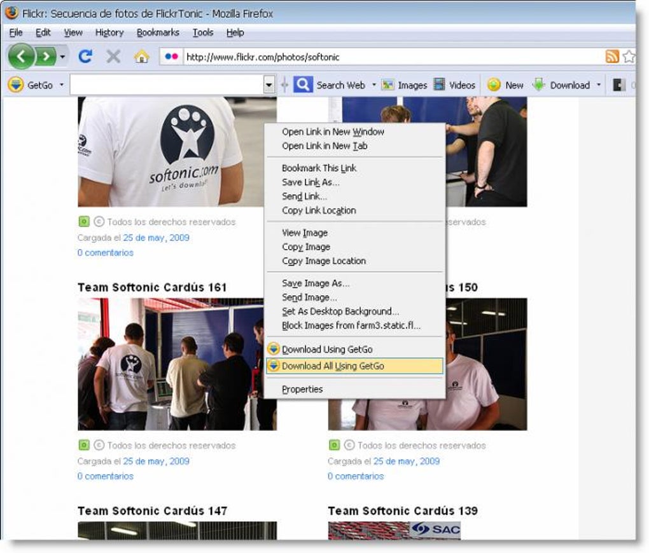
Task: Click the Videos toolbar icon
Action: pyautogui.click(x=439, y=85)
